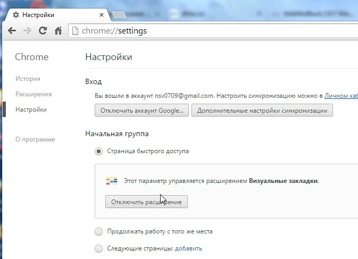Click the page icon in address bar
358x259 pixels.
[x=75, y=30]
